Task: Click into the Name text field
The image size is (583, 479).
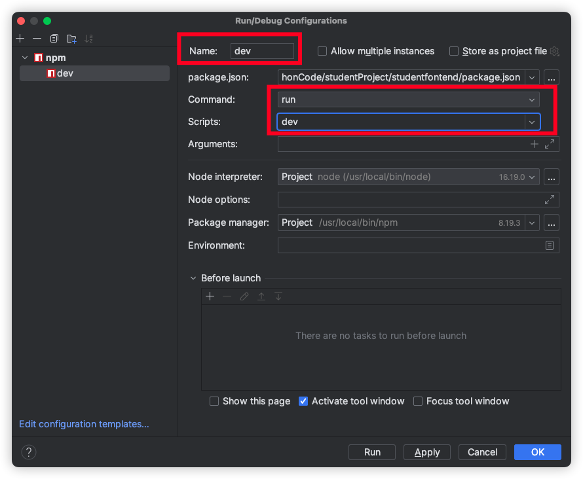Action: pyautogui.click(x=262, y=51)
